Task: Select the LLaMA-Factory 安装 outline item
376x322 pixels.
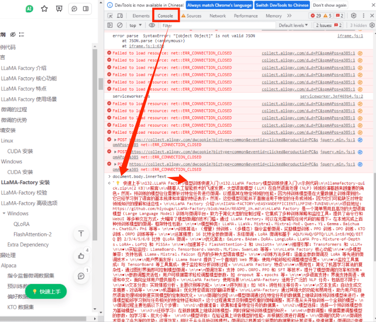Action: click(25, 182)
